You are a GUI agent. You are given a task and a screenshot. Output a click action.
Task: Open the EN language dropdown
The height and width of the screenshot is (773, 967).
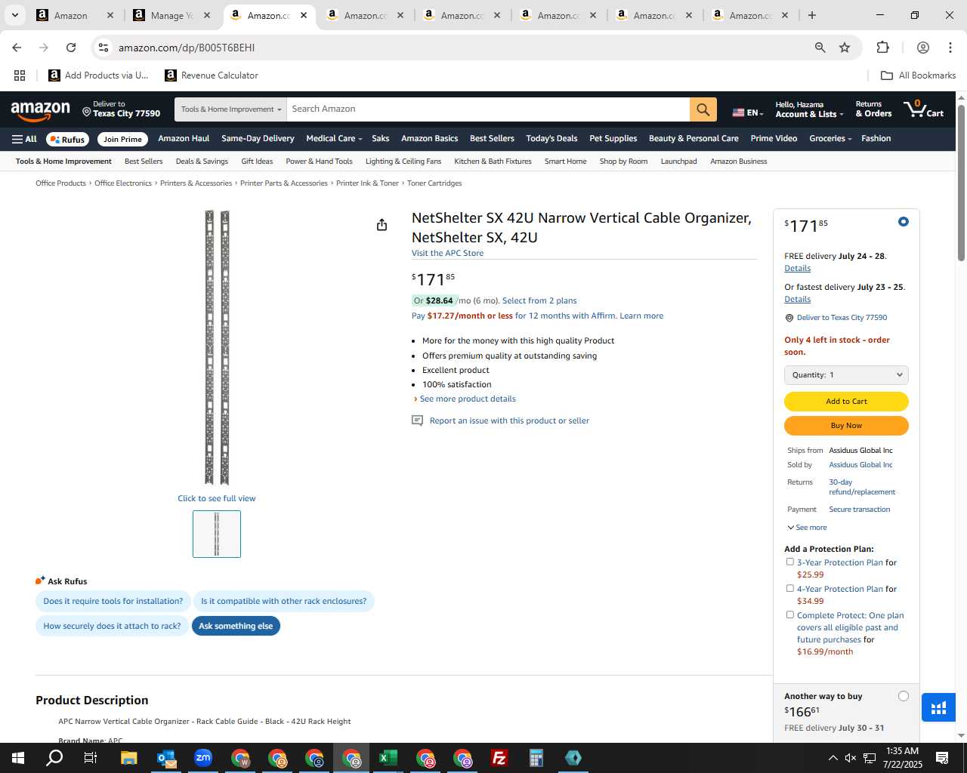[x=748, y=112]
